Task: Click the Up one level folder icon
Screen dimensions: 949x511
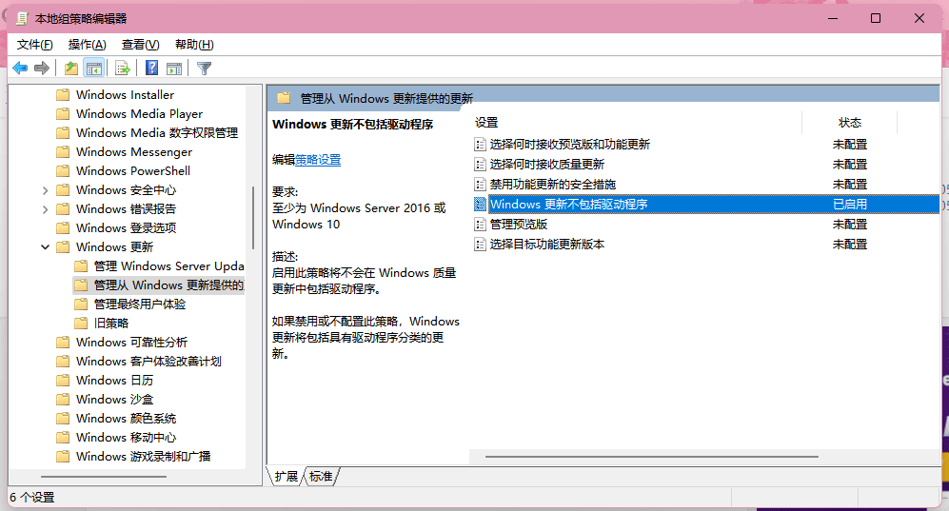Action: tap(71, 69)
